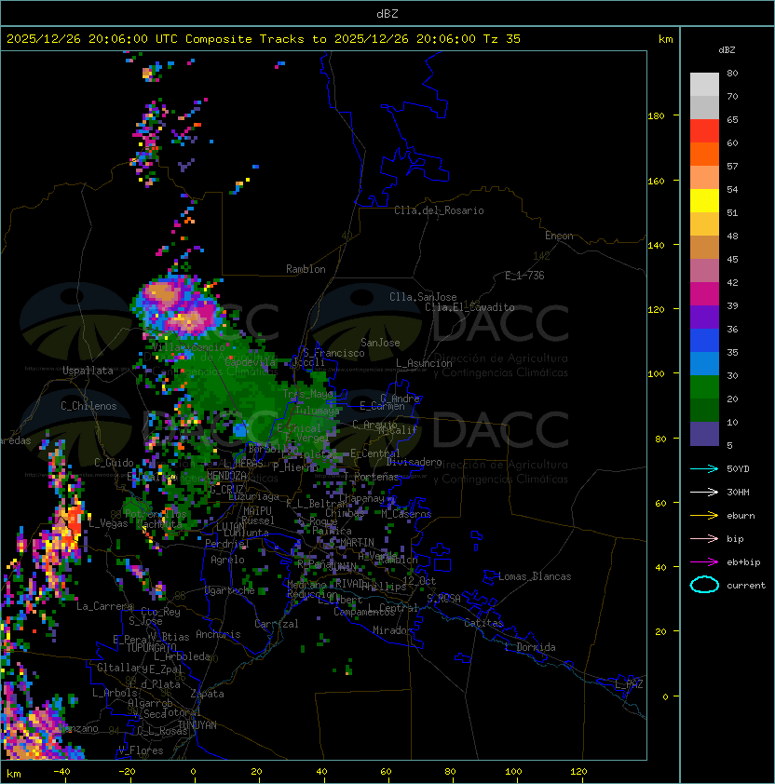
Task: Pick the bright green swatch in the dBZ scale
Action: click(704, 387)
